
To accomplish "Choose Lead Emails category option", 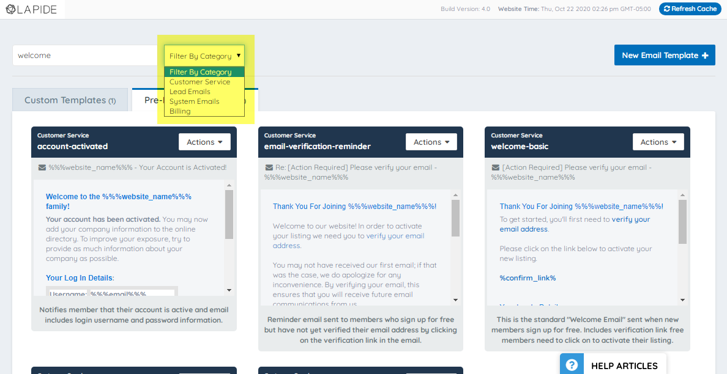I will click(x=204, y=92).
